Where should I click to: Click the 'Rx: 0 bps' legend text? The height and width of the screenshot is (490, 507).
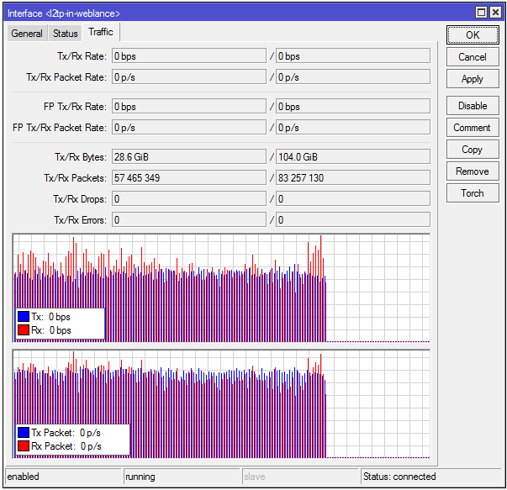(x=51, y=330)
